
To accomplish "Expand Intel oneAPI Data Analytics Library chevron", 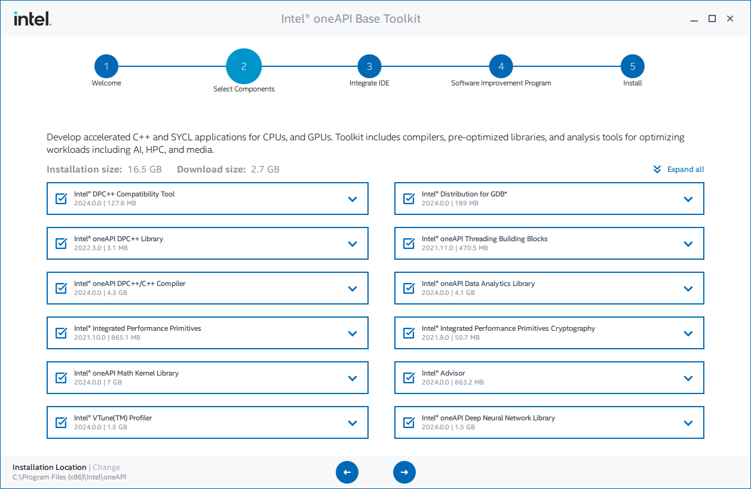I will click(688, 288).
